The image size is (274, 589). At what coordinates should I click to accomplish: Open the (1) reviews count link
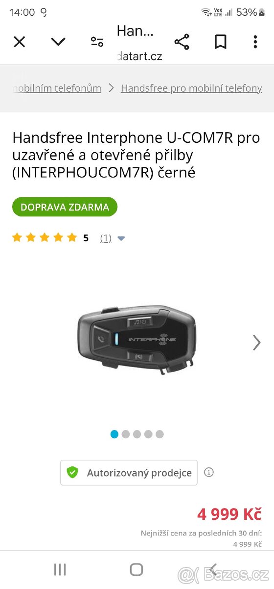click(106, 238)
